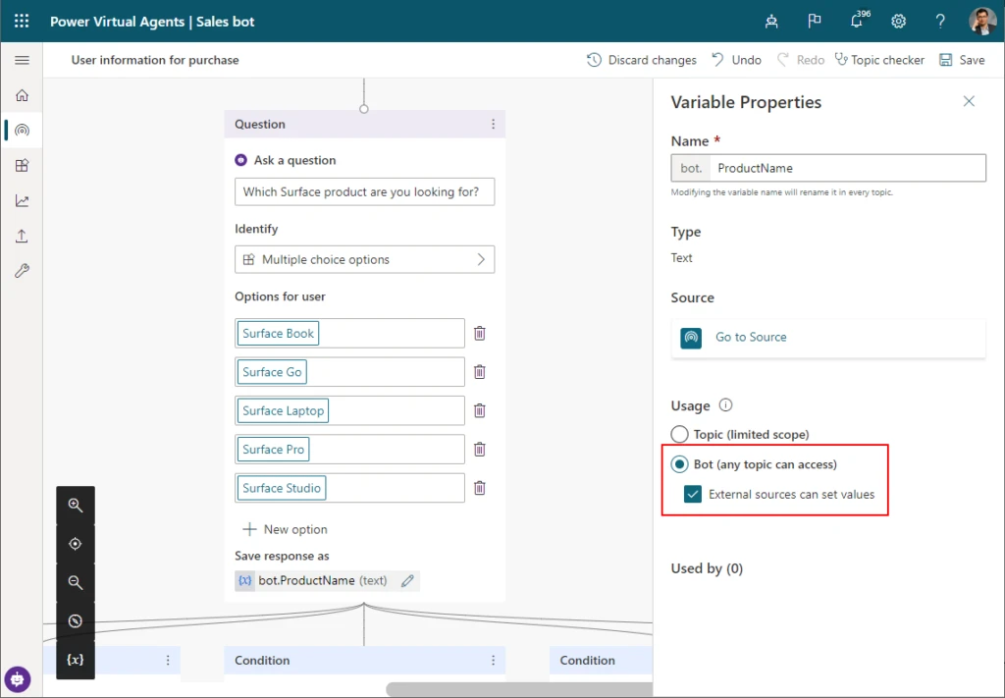Viewport: 1005px width, 698px height.
Task: Click Topic checker in the toolbar
Action: pos(879,60)
